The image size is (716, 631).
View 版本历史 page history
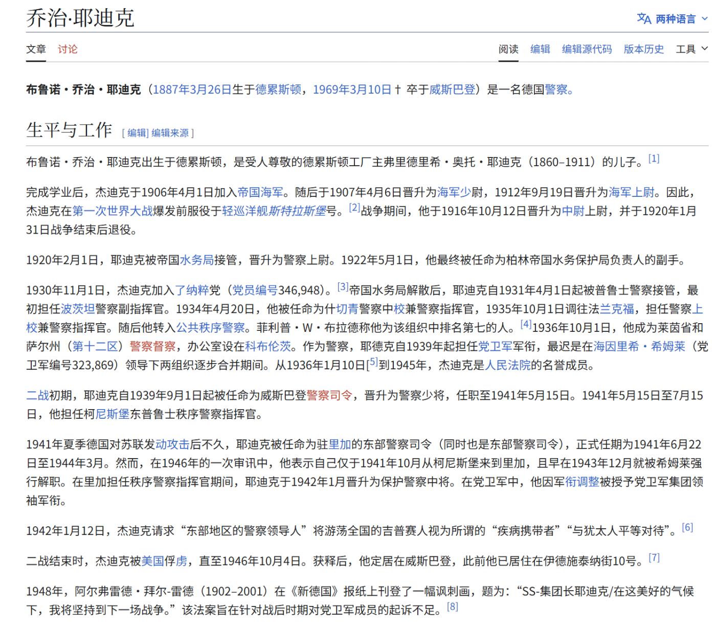[x=643, y=49]
